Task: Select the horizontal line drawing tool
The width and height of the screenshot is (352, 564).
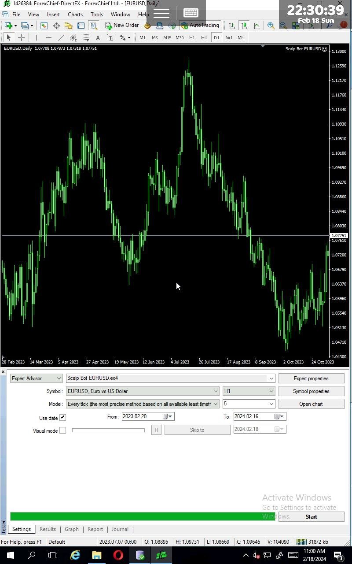Action: (48, 38)
